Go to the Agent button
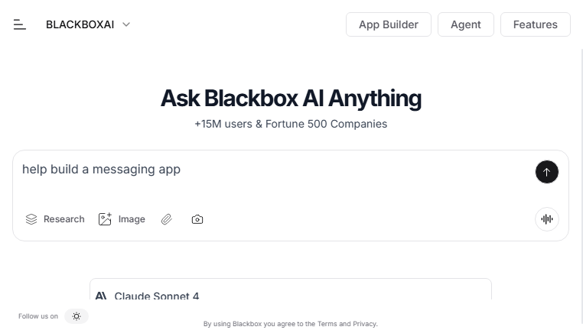583x330 pixels. click(466, 24)
